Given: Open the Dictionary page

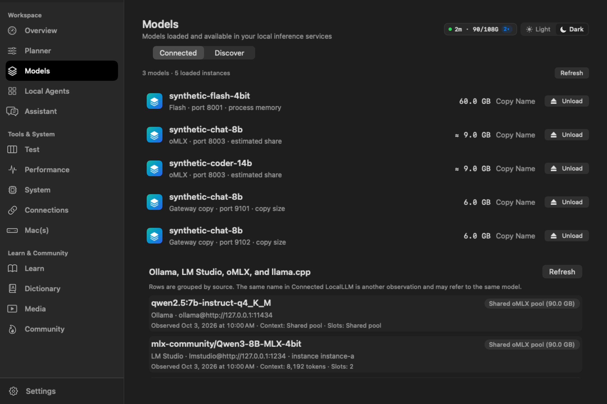Looking at the screenshot, I should pyautogui.click(x=62, y=289).
